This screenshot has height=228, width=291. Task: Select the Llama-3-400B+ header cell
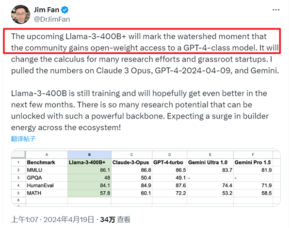pyautogui.click(x=89, y=161)
